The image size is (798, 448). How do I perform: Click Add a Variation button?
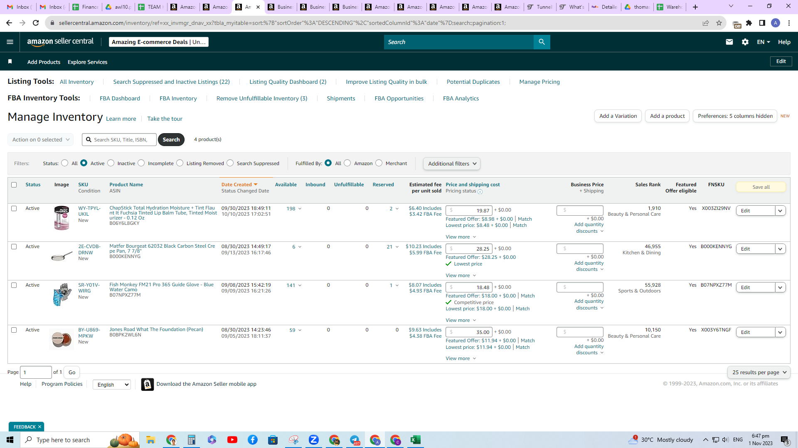(618, 116)
